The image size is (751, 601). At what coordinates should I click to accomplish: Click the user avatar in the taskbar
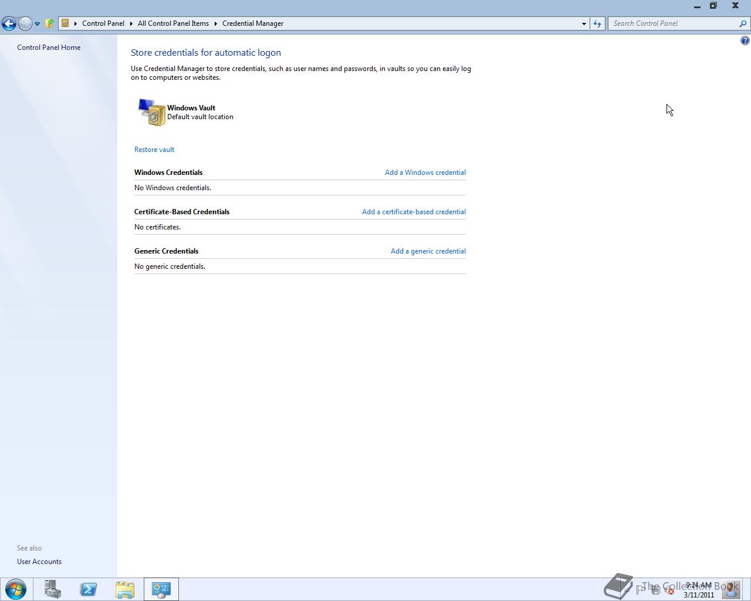pyautogui.click(x=731, y=589)
